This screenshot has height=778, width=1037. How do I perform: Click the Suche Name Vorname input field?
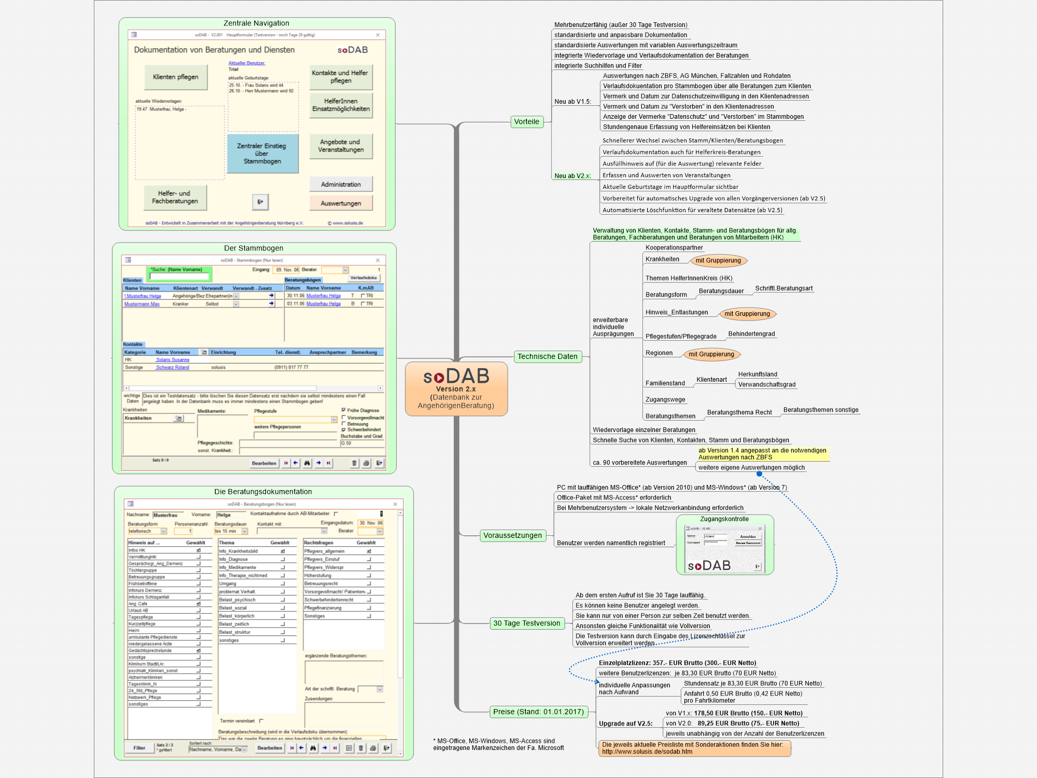(x=179, y=277)
